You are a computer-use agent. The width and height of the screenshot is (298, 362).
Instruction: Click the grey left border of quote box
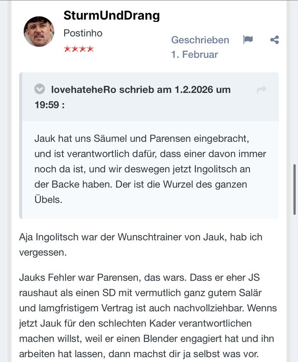pos(21,145)
